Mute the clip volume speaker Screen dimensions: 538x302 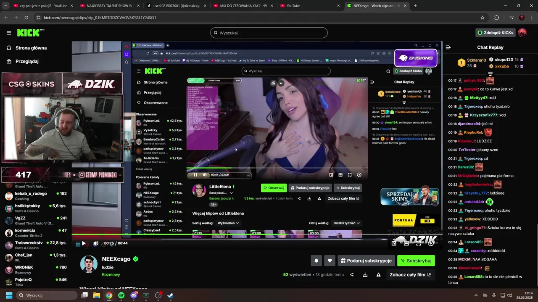96,243
